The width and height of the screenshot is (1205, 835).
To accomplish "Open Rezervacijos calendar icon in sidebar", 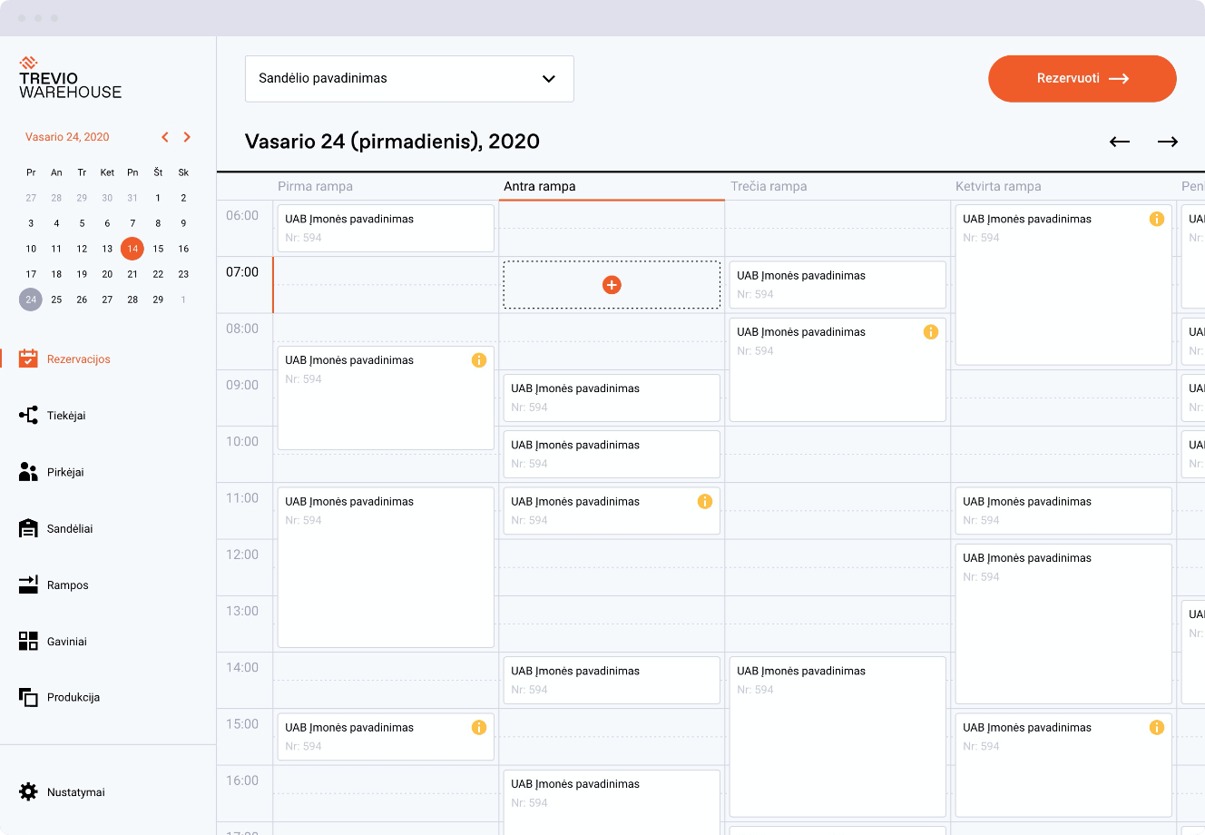I will (28, 359).
